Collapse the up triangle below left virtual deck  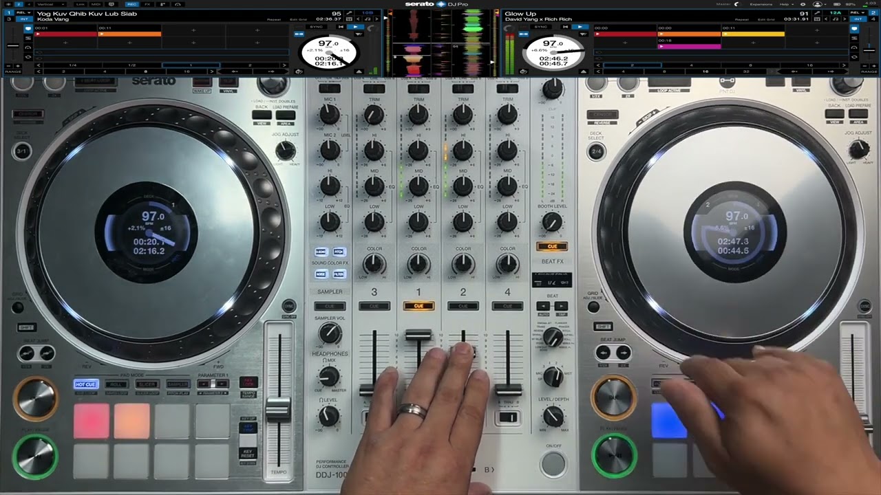[x=359, y=71]
